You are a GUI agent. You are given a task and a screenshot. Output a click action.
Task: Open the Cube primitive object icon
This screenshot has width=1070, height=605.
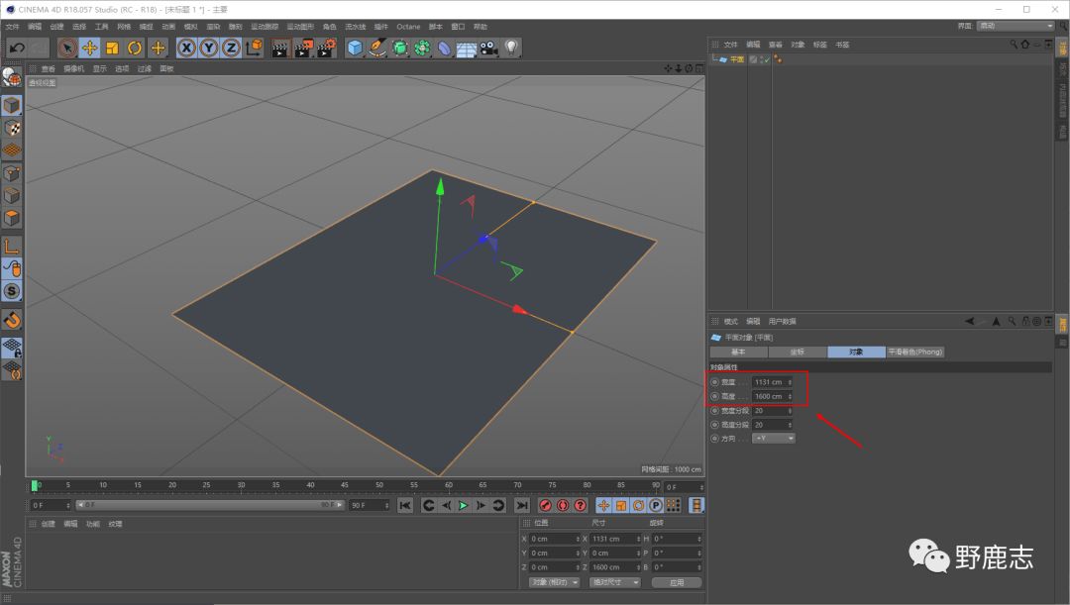click(x=355, y=48)
